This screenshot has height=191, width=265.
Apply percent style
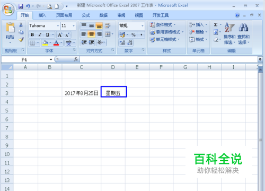[x=134, y=34]
